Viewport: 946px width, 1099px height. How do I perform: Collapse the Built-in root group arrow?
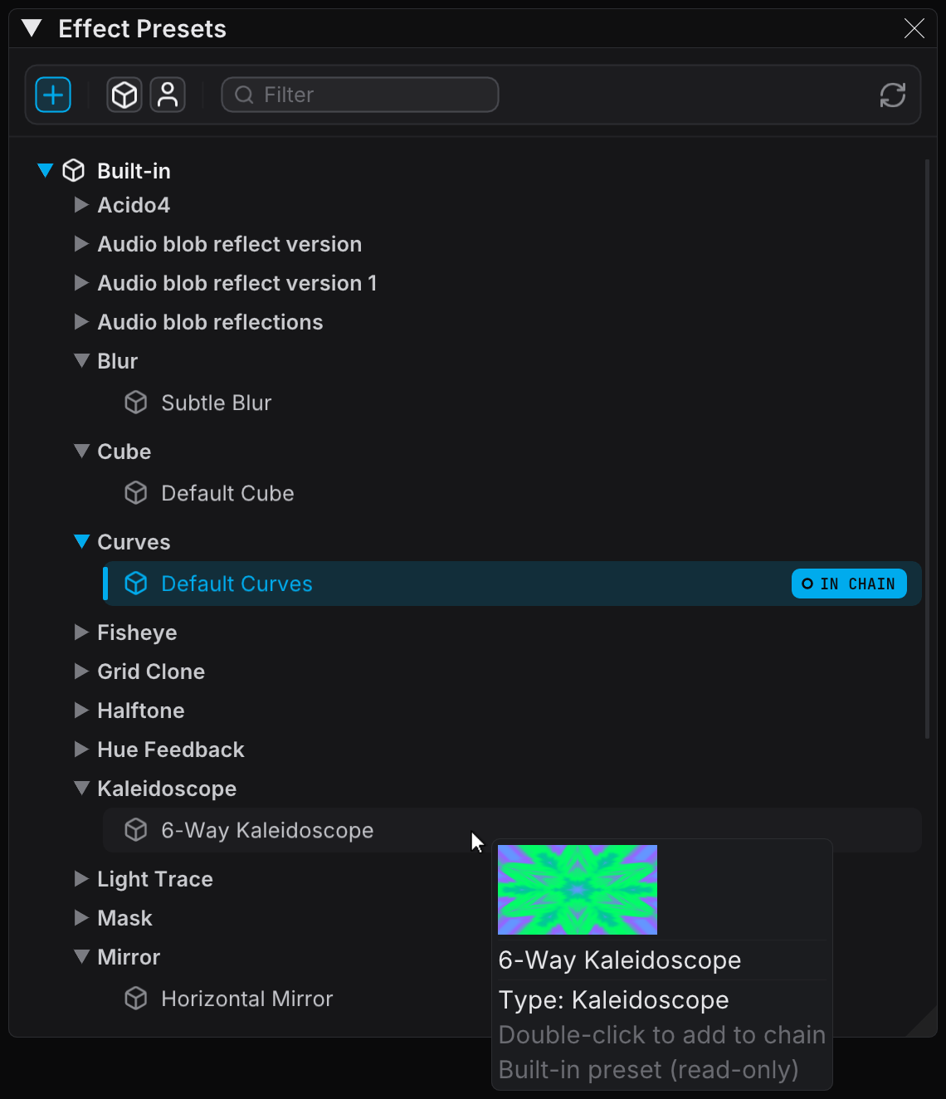46,171
